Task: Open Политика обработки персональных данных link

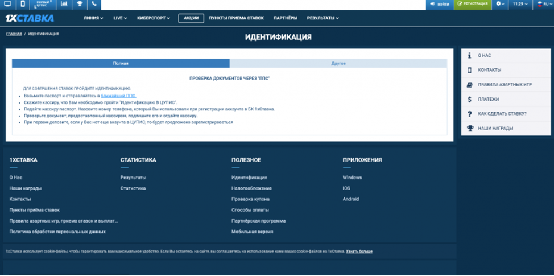Action: click(x=57, y=232)
